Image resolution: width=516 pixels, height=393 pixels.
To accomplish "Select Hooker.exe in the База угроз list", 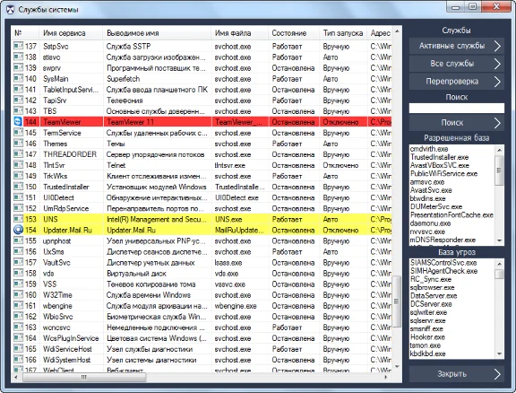I will [x=427, y=337].
